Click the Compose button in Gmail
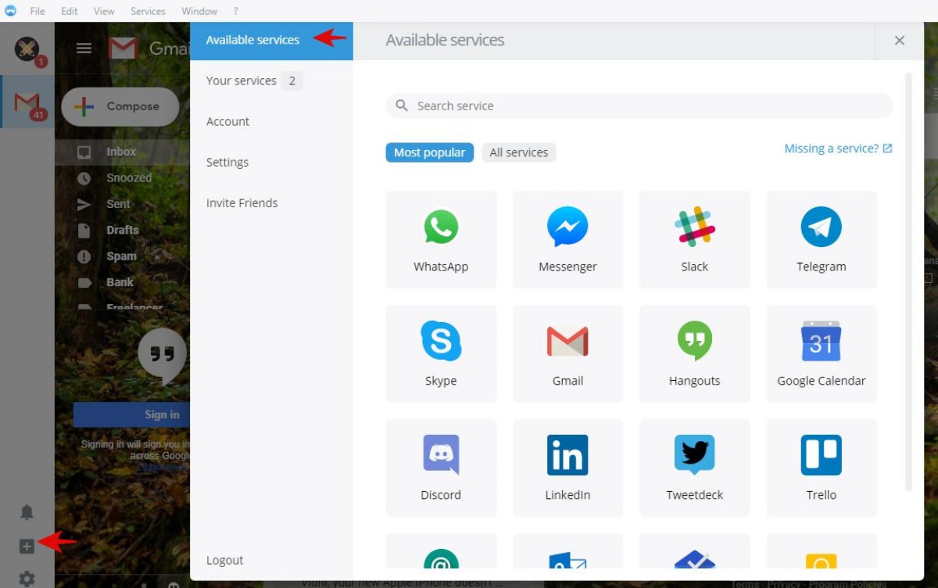Screen dimensions: 938x588 point(120,106)
